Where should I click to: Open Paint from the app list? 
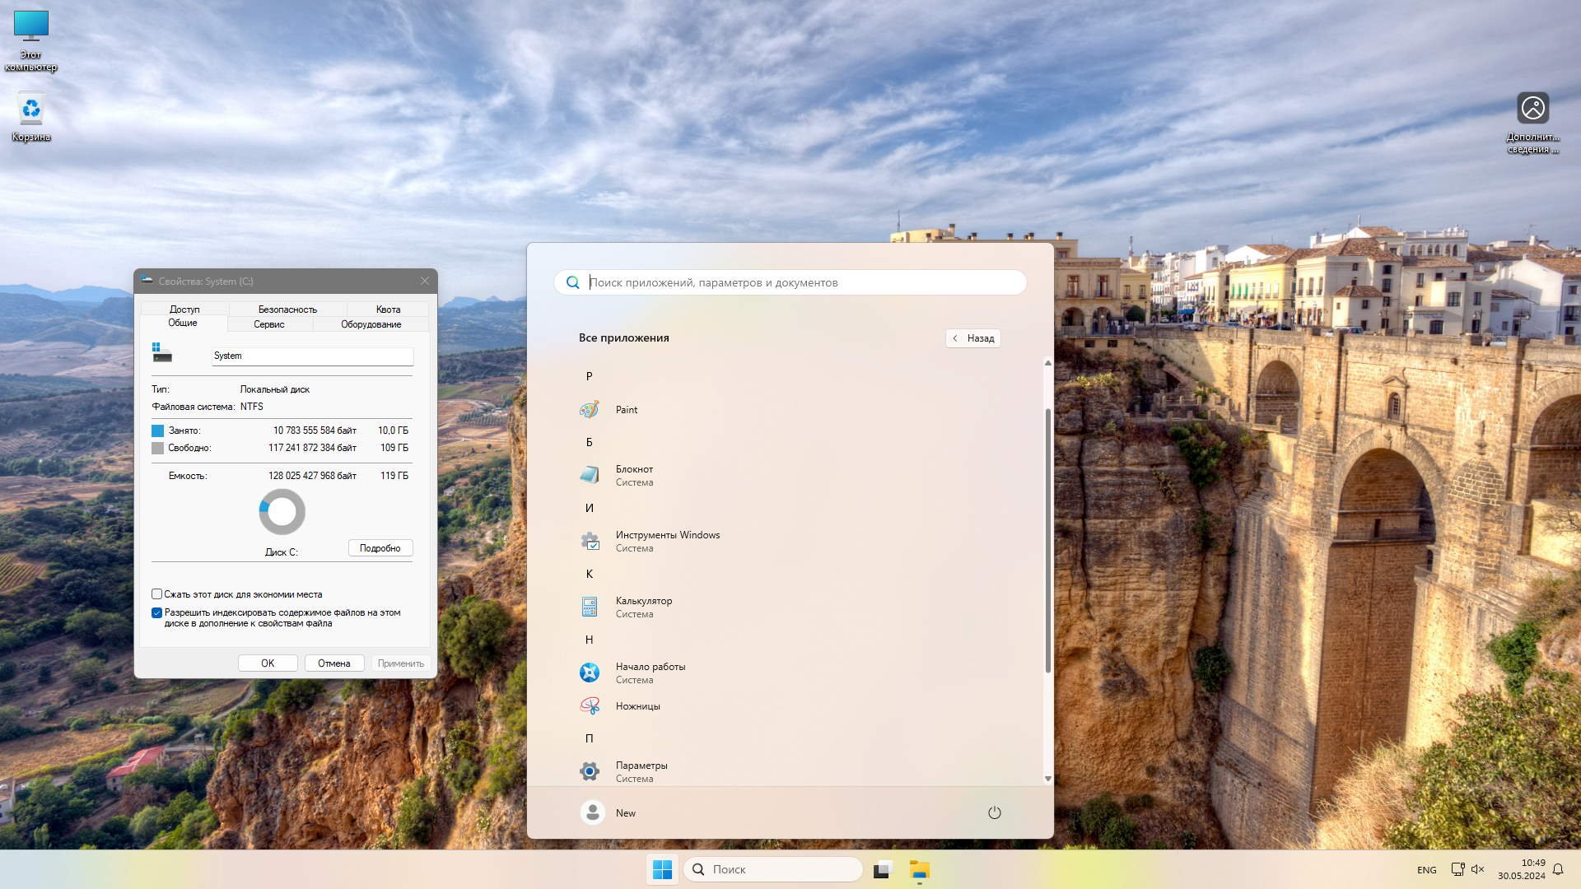[x=626, y=410]
